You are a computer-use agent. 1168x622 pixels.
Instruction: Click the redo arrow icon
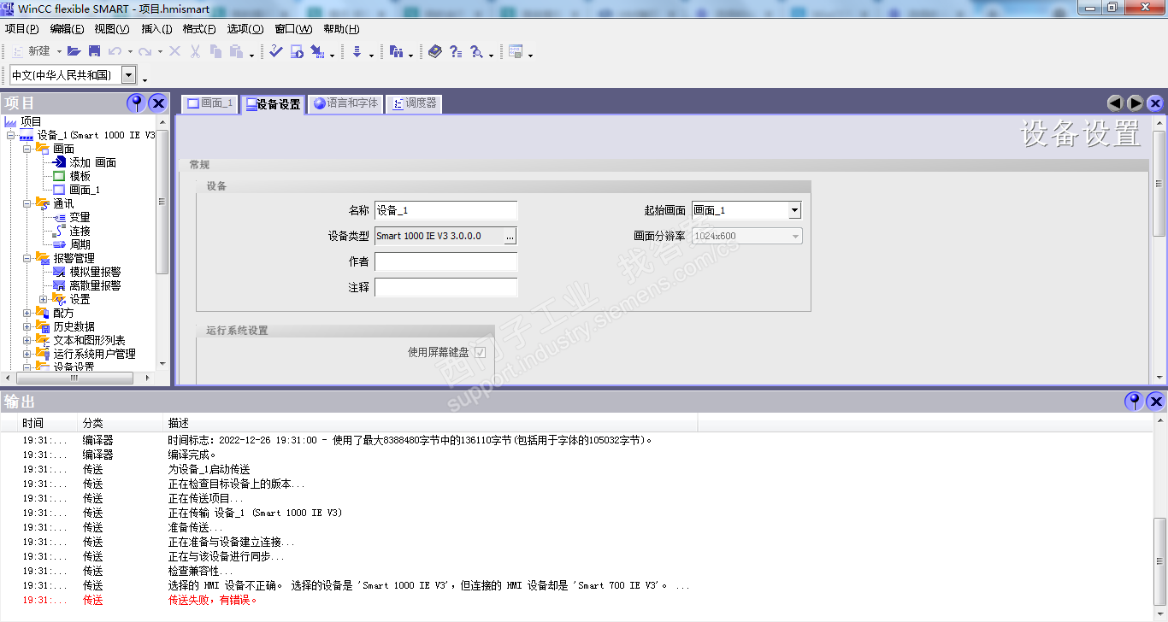coord(145,51)
